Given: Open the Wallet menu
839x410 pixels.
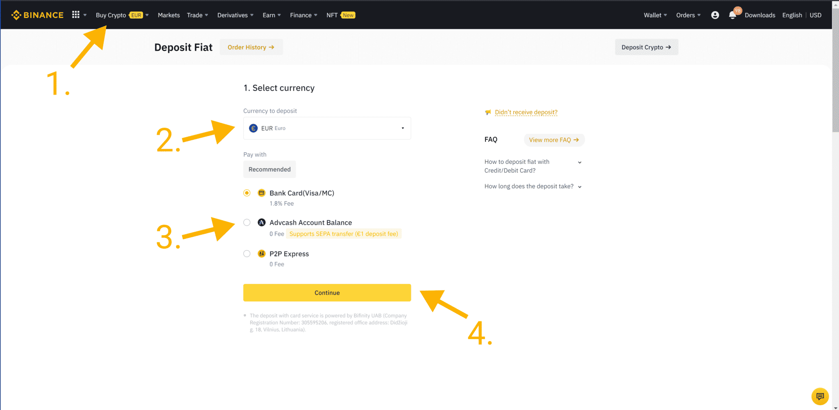Looking at the screenshot, I should 655,15.
